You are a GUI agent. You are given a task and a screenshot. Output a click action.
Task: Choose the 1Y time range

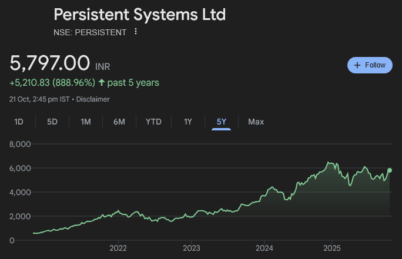(187, 122)
